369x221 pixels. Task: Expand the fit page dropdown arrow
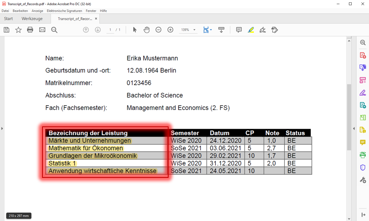[x=211, y=30]
